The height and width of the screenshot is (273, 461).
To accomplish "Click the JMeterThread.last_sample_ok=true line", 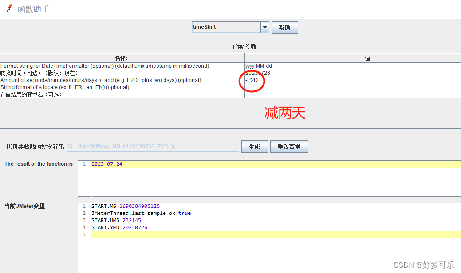I will (141, 213).
